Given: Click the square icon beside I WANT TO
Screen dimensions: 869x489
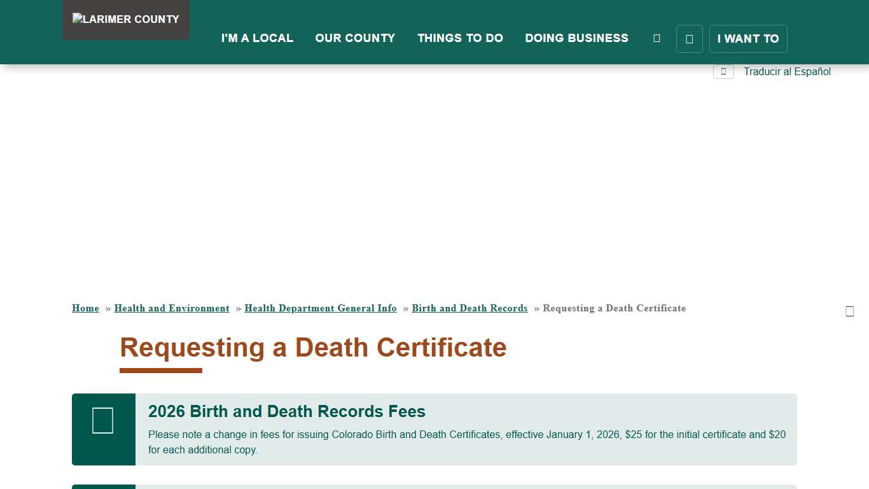Looking at the screenshot, I should click(x=689, y=39).
